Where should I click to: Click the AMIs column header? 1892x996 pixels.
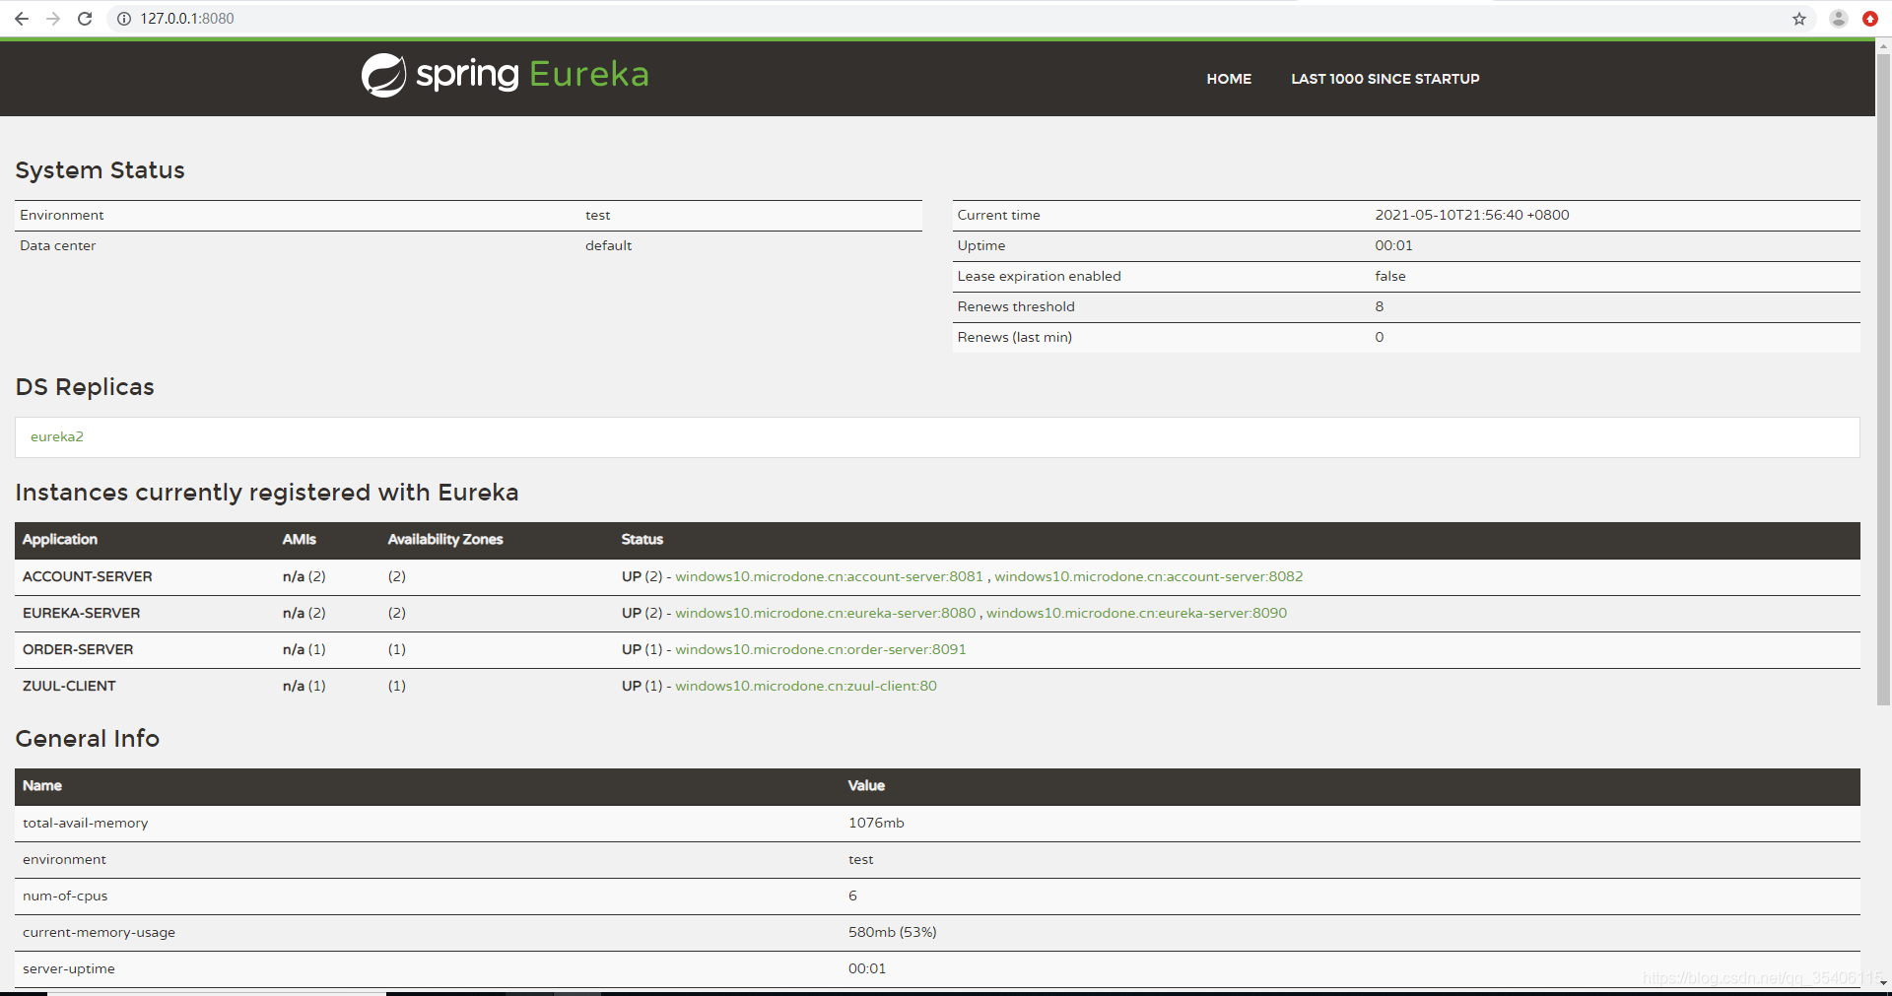coord(299,539)
